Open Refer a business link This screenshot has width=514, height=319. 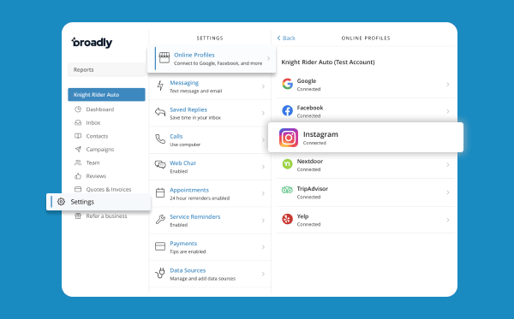point(106,216)
